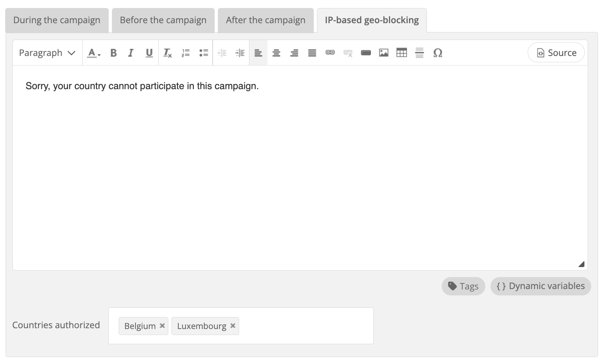Insert a bulleted list
606x363 pixels.
[203, 53]
